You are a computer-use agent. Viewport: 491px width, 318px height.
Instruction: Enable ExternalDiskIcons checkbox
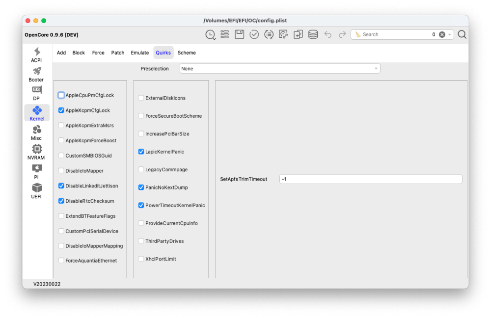[141, 98]
